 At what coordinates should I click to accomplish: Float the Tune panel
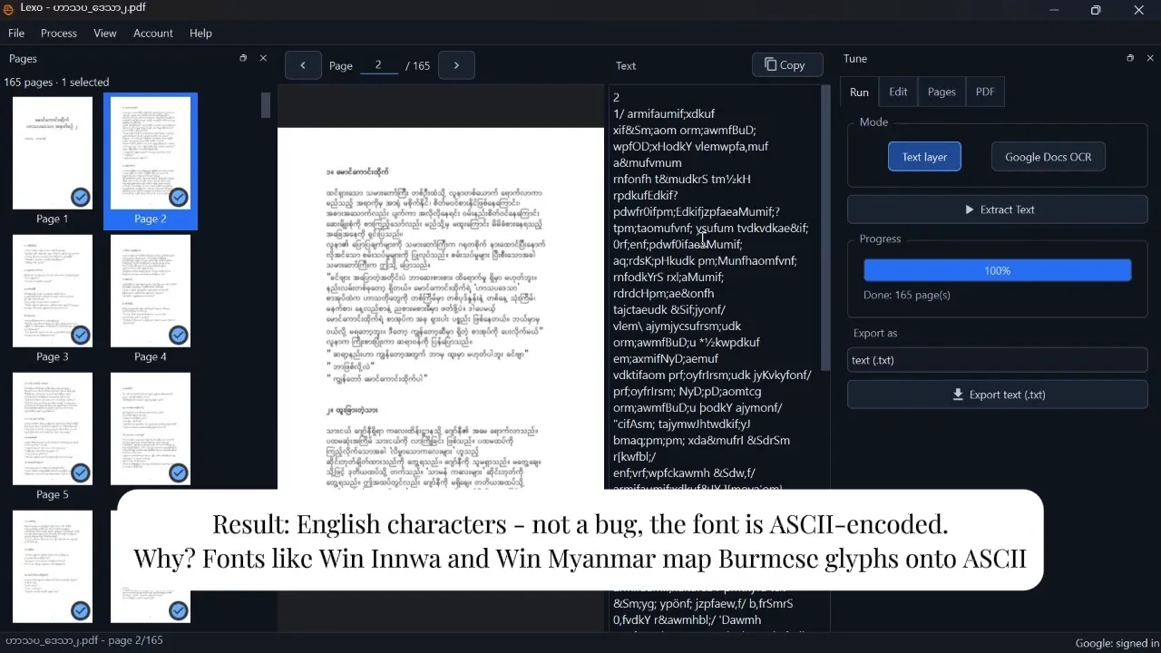1130,58
